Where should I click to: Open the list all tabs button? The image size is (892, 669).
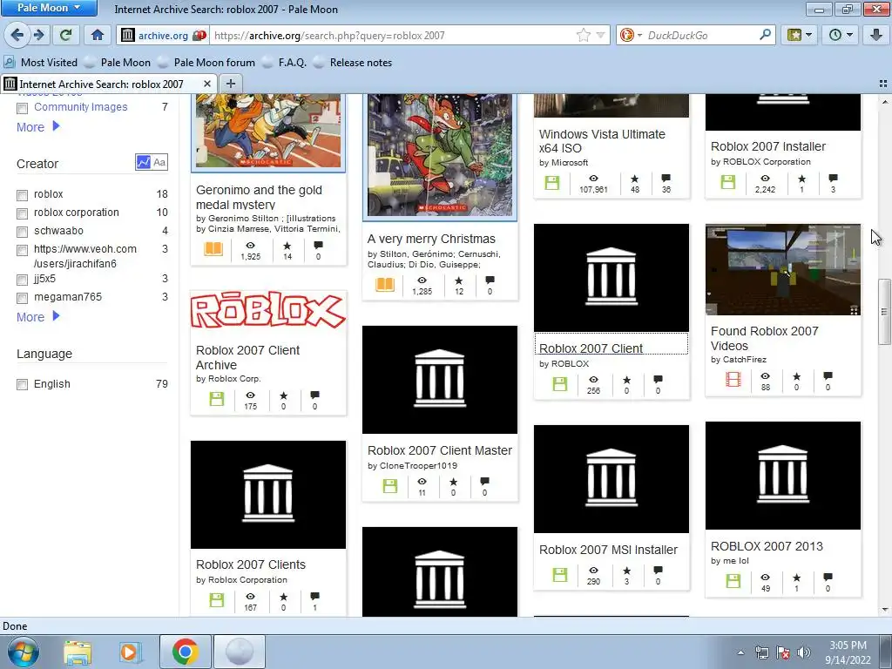pos(883,84)
